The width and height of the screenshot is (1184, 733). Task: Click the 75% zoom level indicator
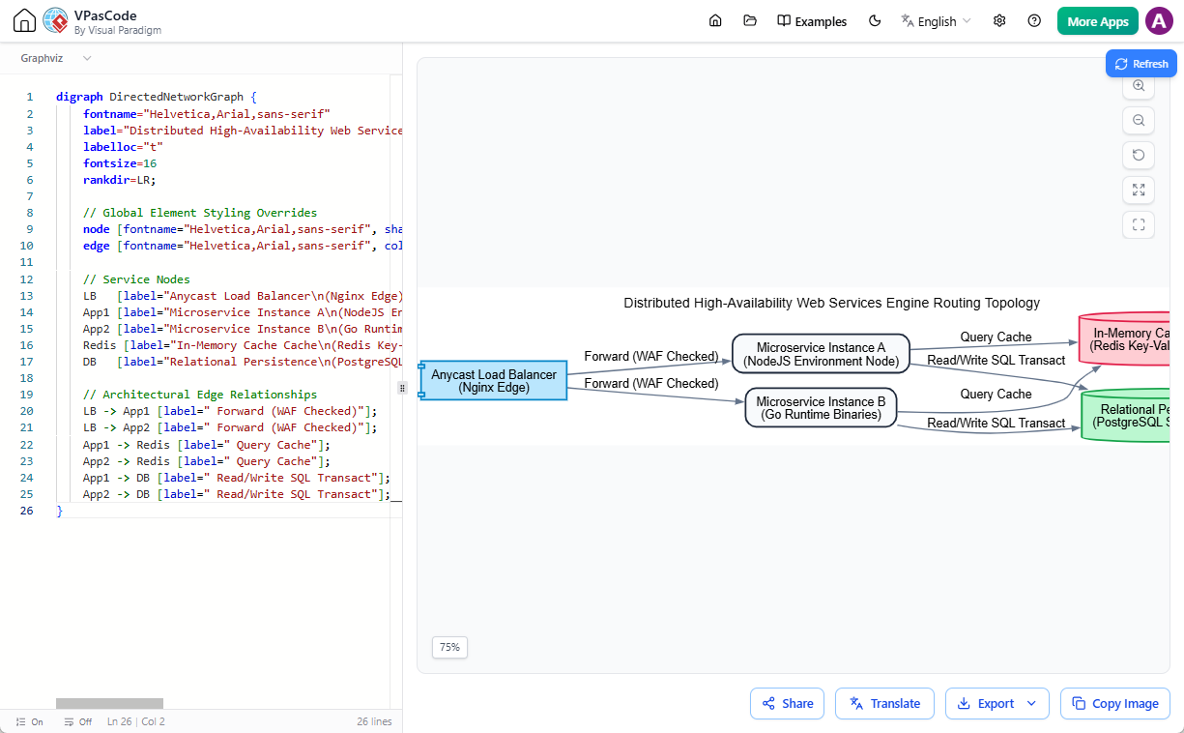click(449, 647)
